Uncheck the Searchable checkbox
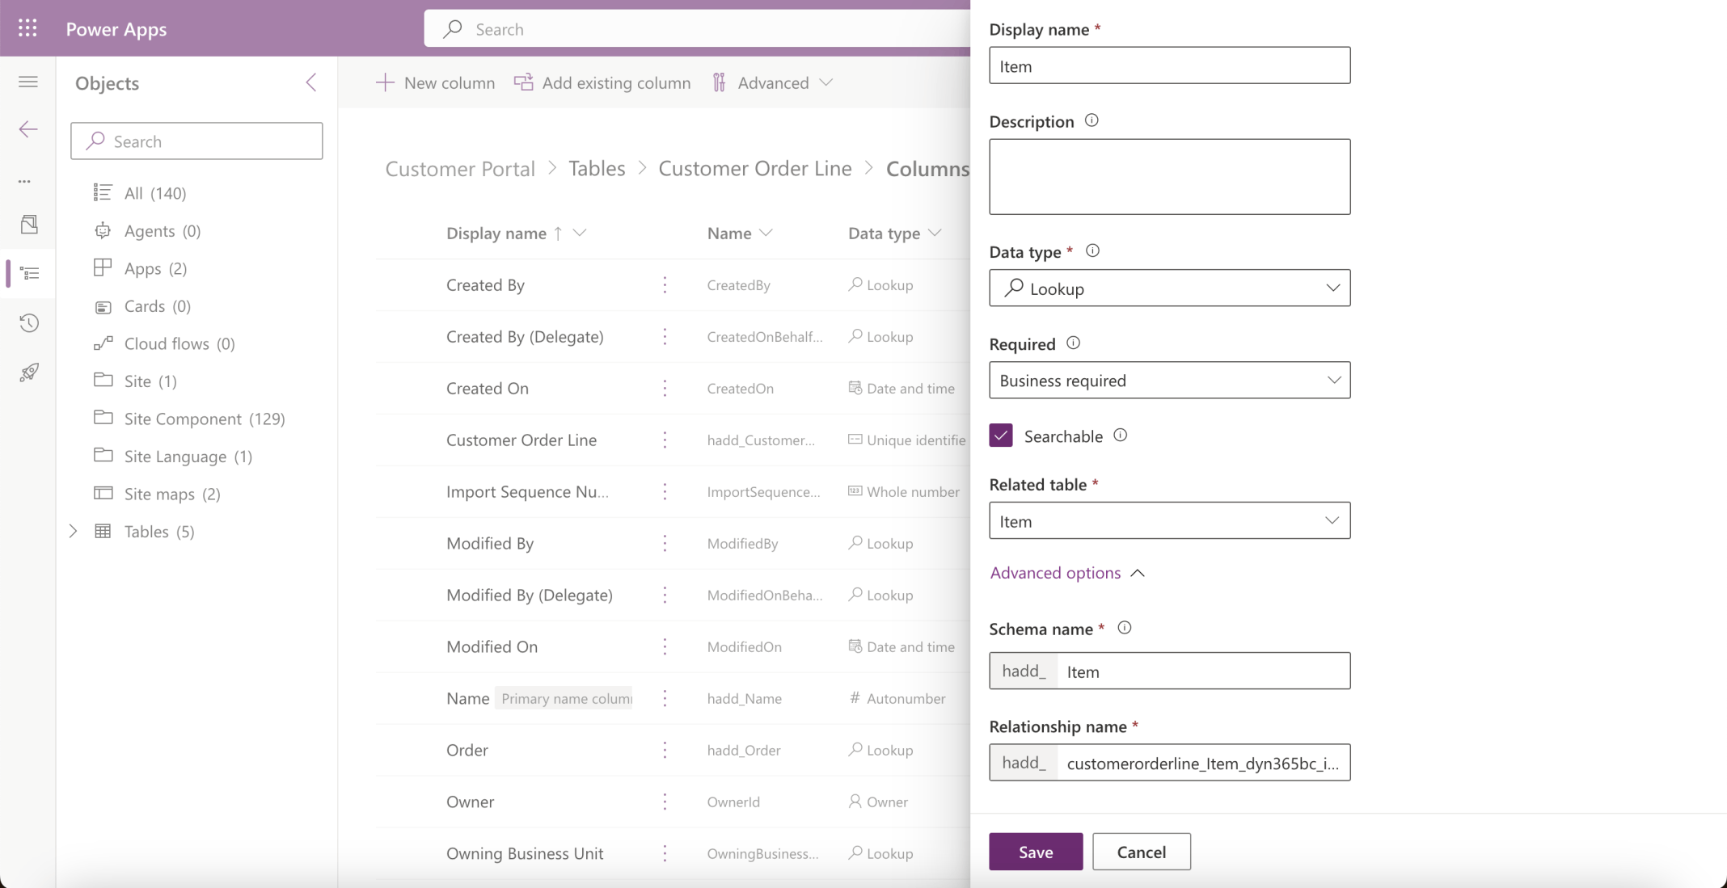The width and height of the screenshot is (1727, 888). coord(1001,436)
